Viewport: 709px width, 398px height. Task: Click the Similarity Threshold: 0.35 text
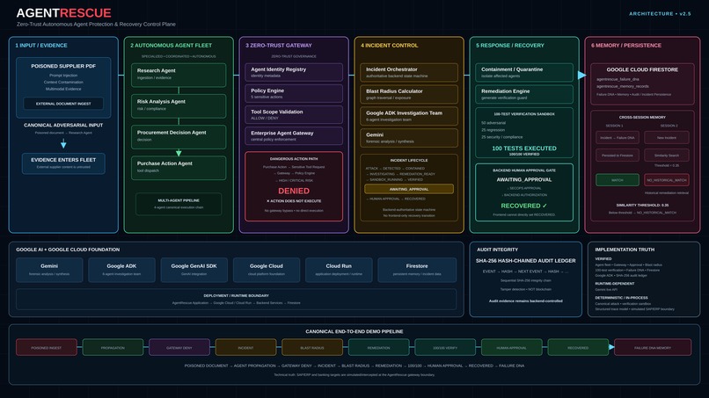pyautogui.click(x=642, y=205)
